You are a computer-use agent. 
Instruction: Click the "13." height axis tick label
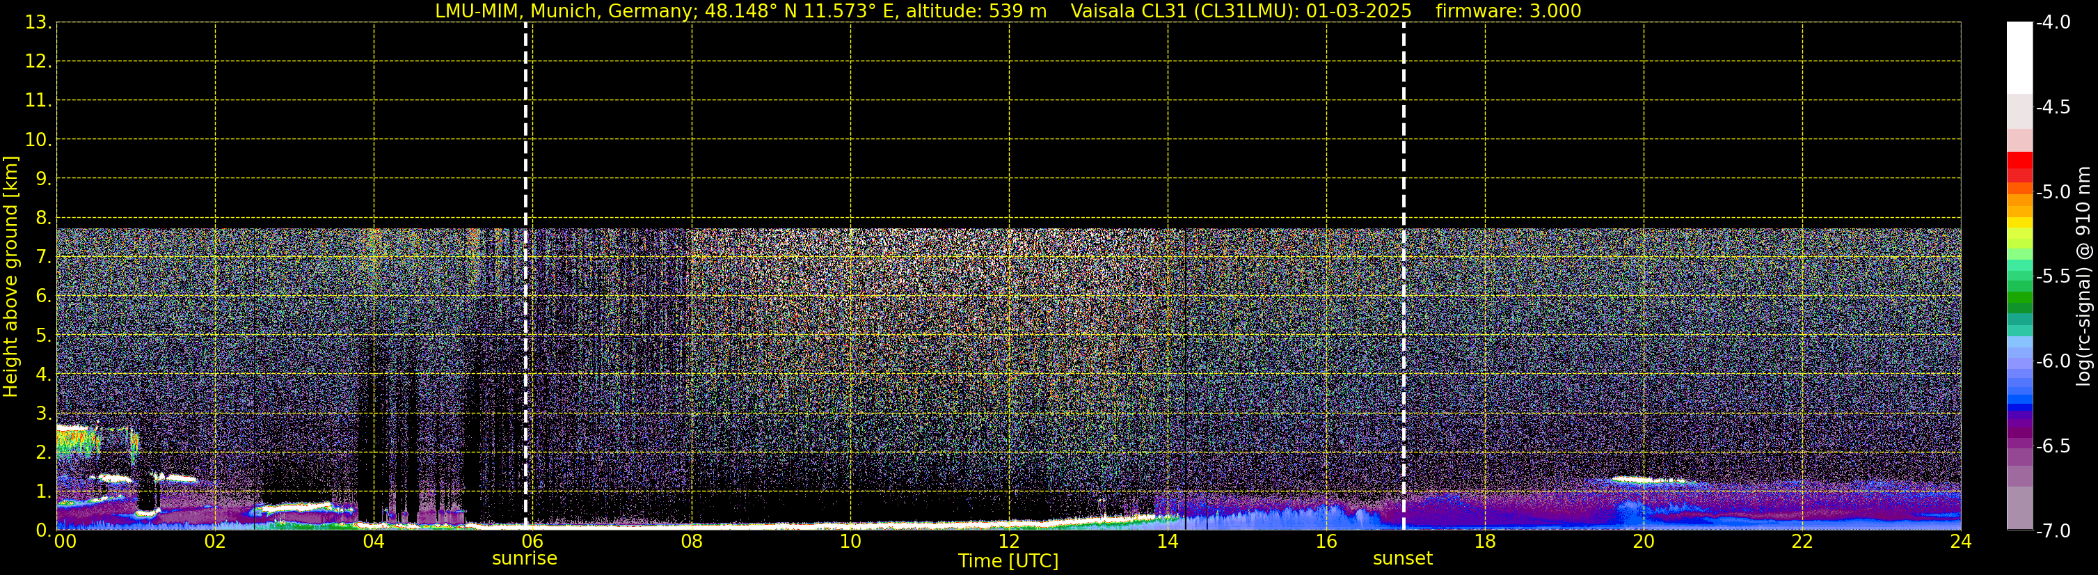(x=38, y=23)
